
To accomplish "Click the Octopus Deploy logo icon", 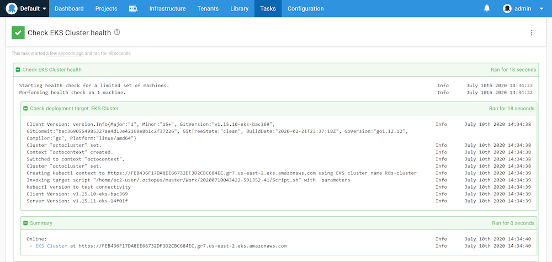I will click(11, 8).
